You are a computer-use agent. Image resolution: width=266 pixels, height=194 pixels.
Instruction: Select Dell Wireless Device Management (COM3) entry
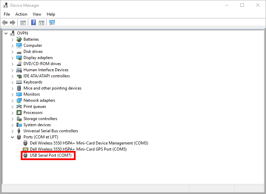tap(89, 143)
